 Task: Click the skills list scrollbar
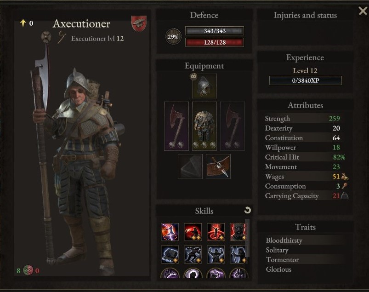coord(247,238)
